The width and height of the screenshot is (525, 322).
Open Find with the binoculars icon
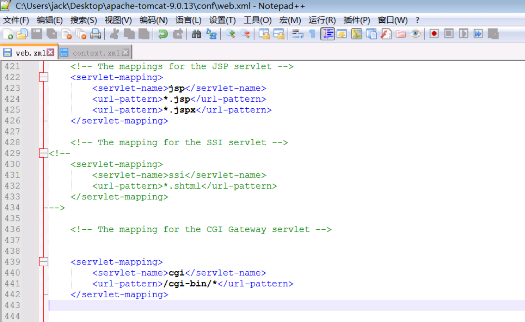click(x=196, y=34)
